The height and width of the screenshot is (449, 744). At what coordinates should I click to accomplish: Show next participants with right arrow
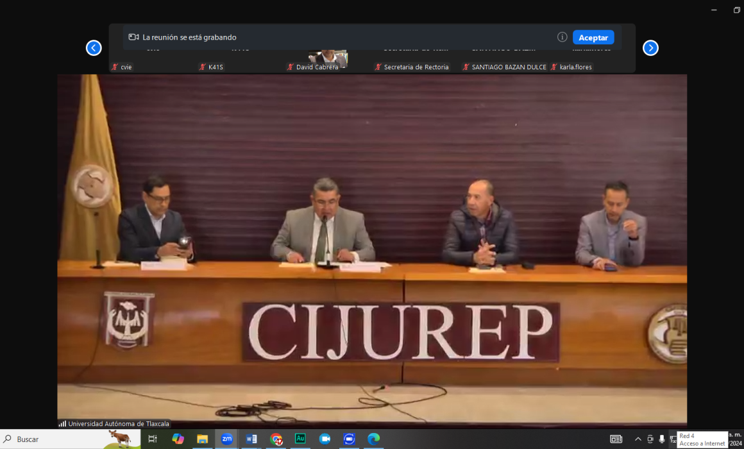(650, 48)
